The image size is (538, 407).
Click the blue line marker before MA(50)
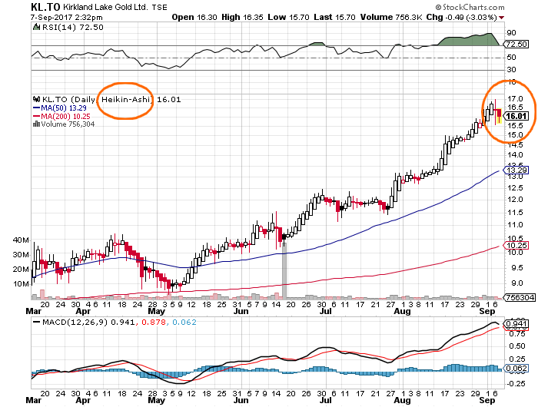pos(37,108)
